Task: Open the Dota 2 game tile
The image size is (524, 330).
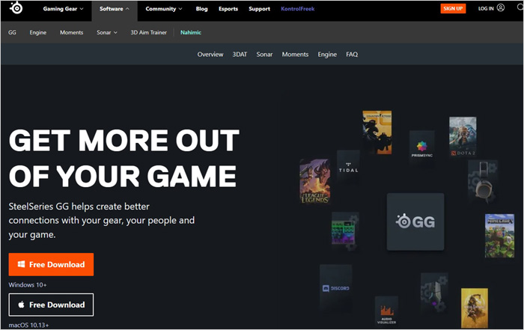Action: point(463,136)
